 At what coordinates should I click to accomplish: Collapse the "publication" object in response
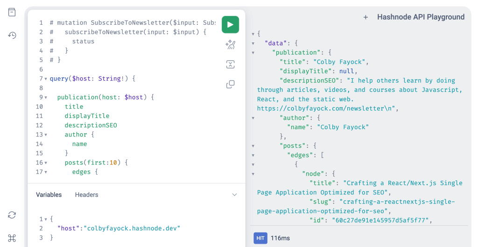click(253, 53)
